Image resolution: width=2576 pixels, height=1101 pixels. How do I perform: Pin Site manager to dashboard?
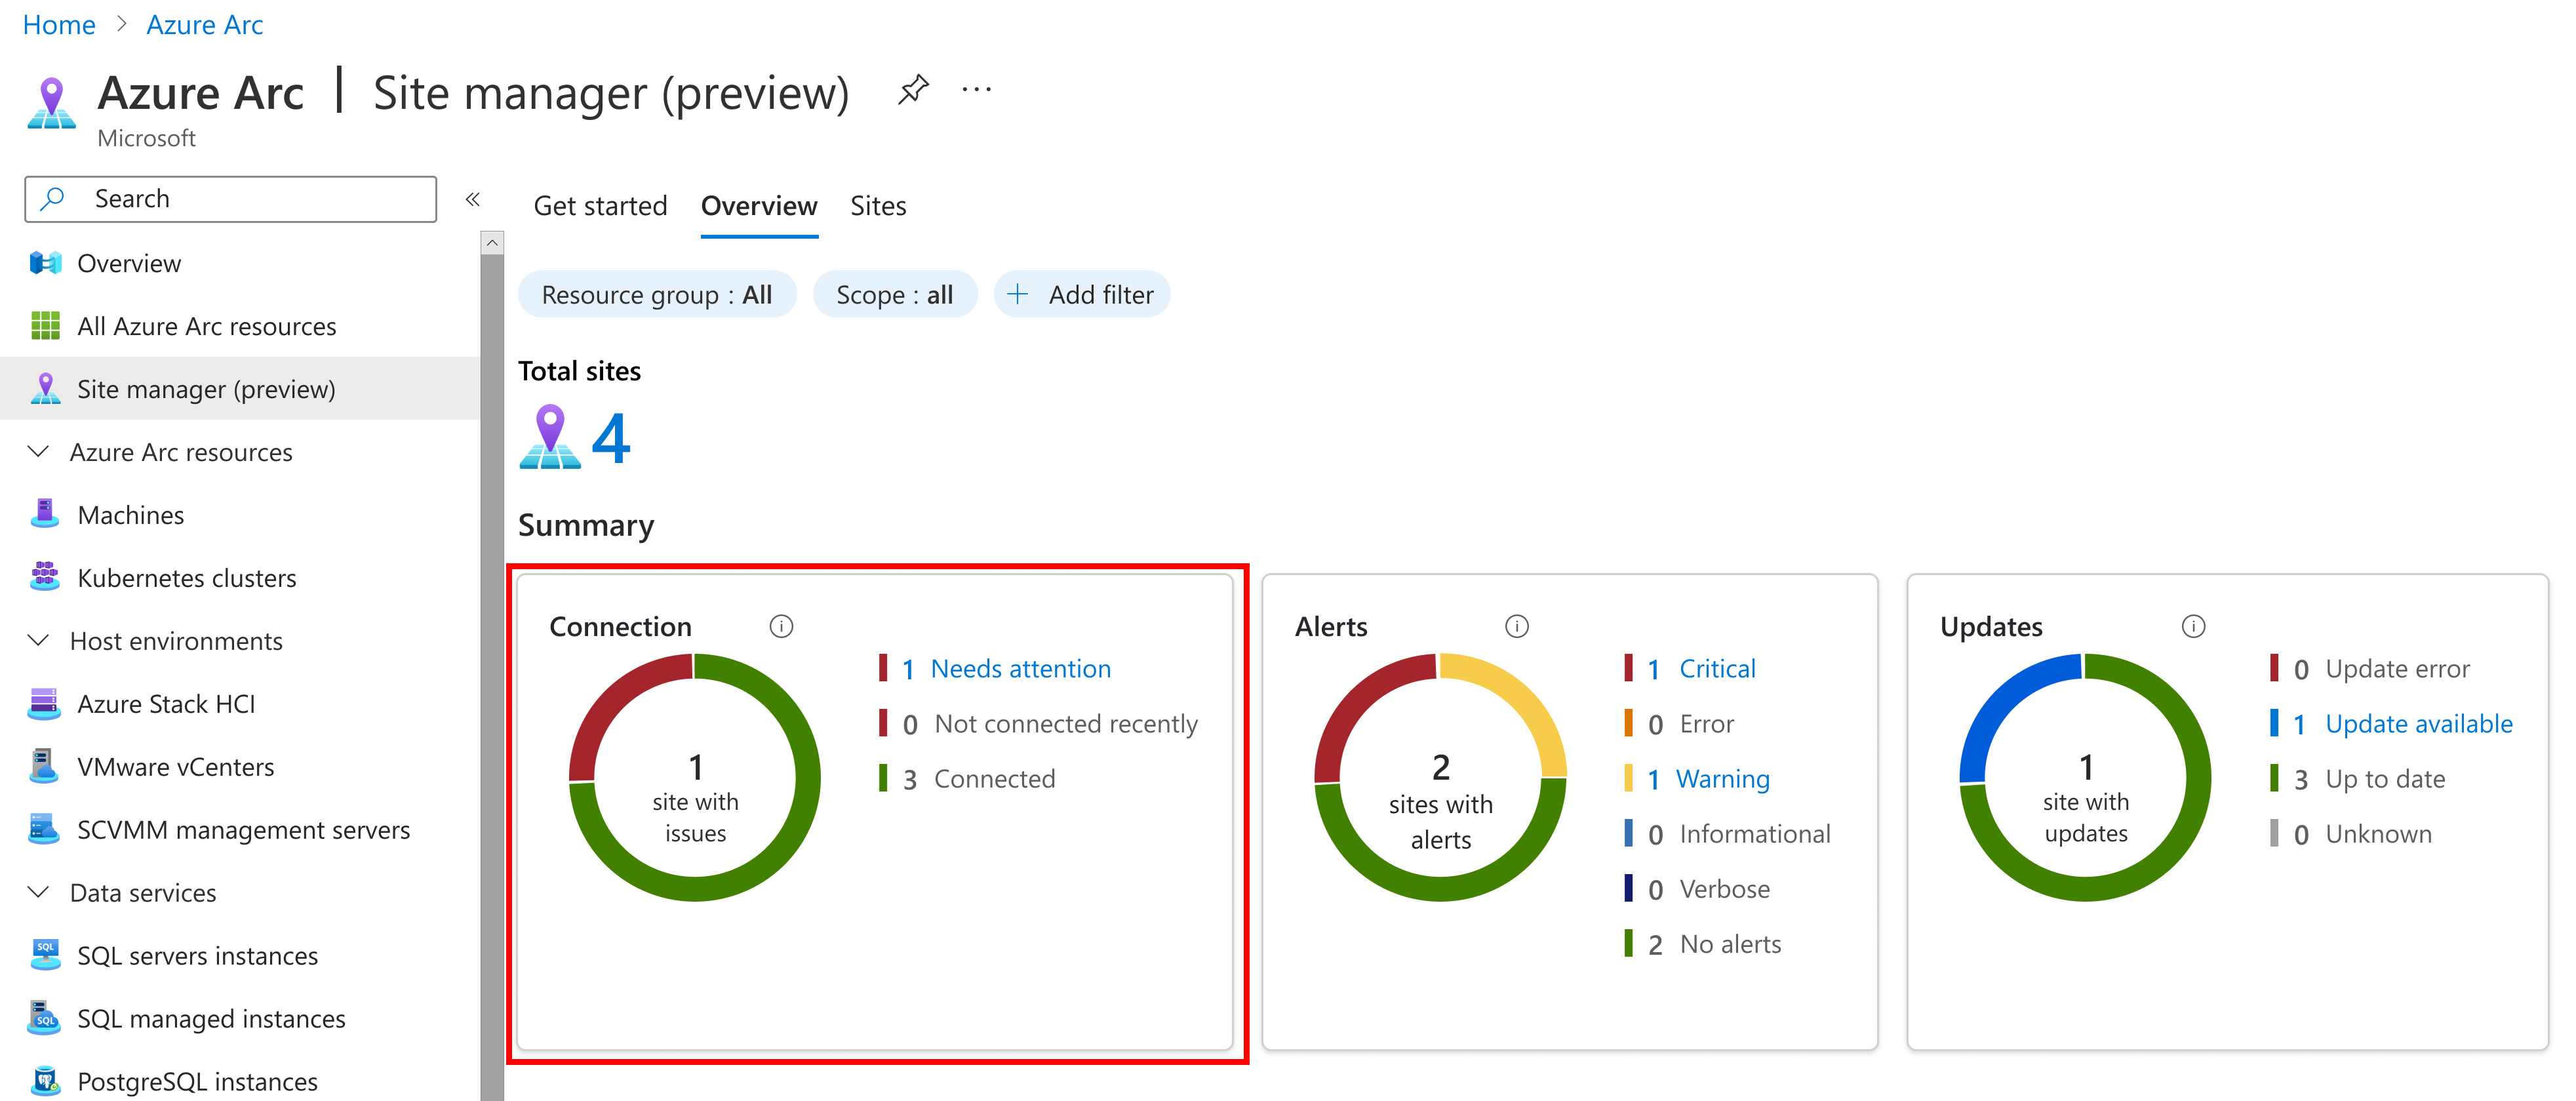pyautogui.click(x=913, y=90)
